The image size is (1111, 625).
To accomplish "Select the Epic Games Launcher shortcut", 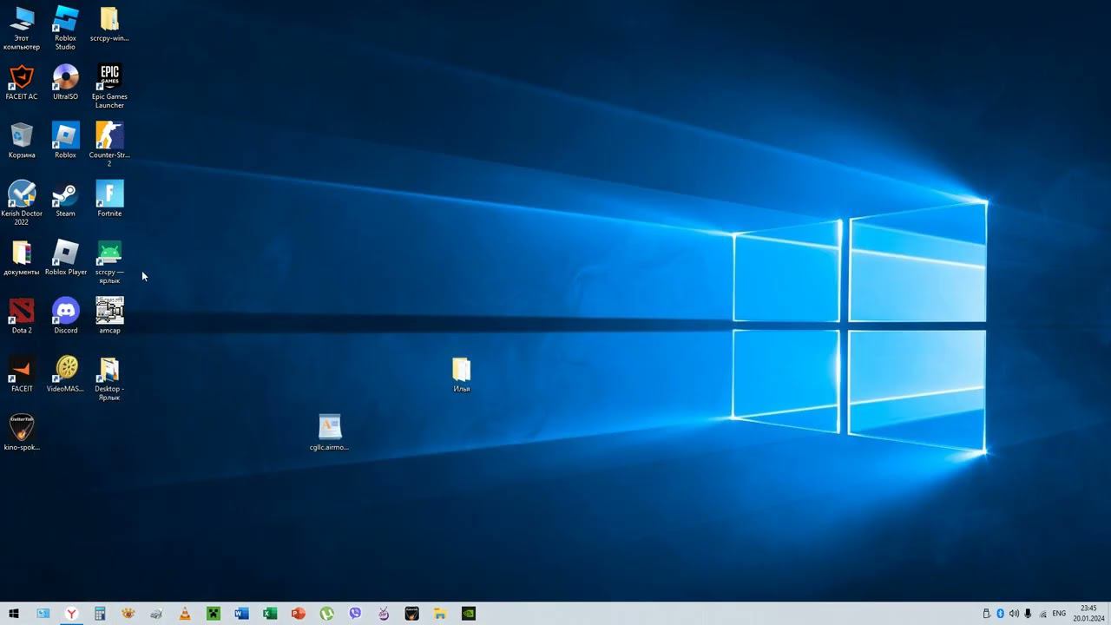I will point(109,87).
